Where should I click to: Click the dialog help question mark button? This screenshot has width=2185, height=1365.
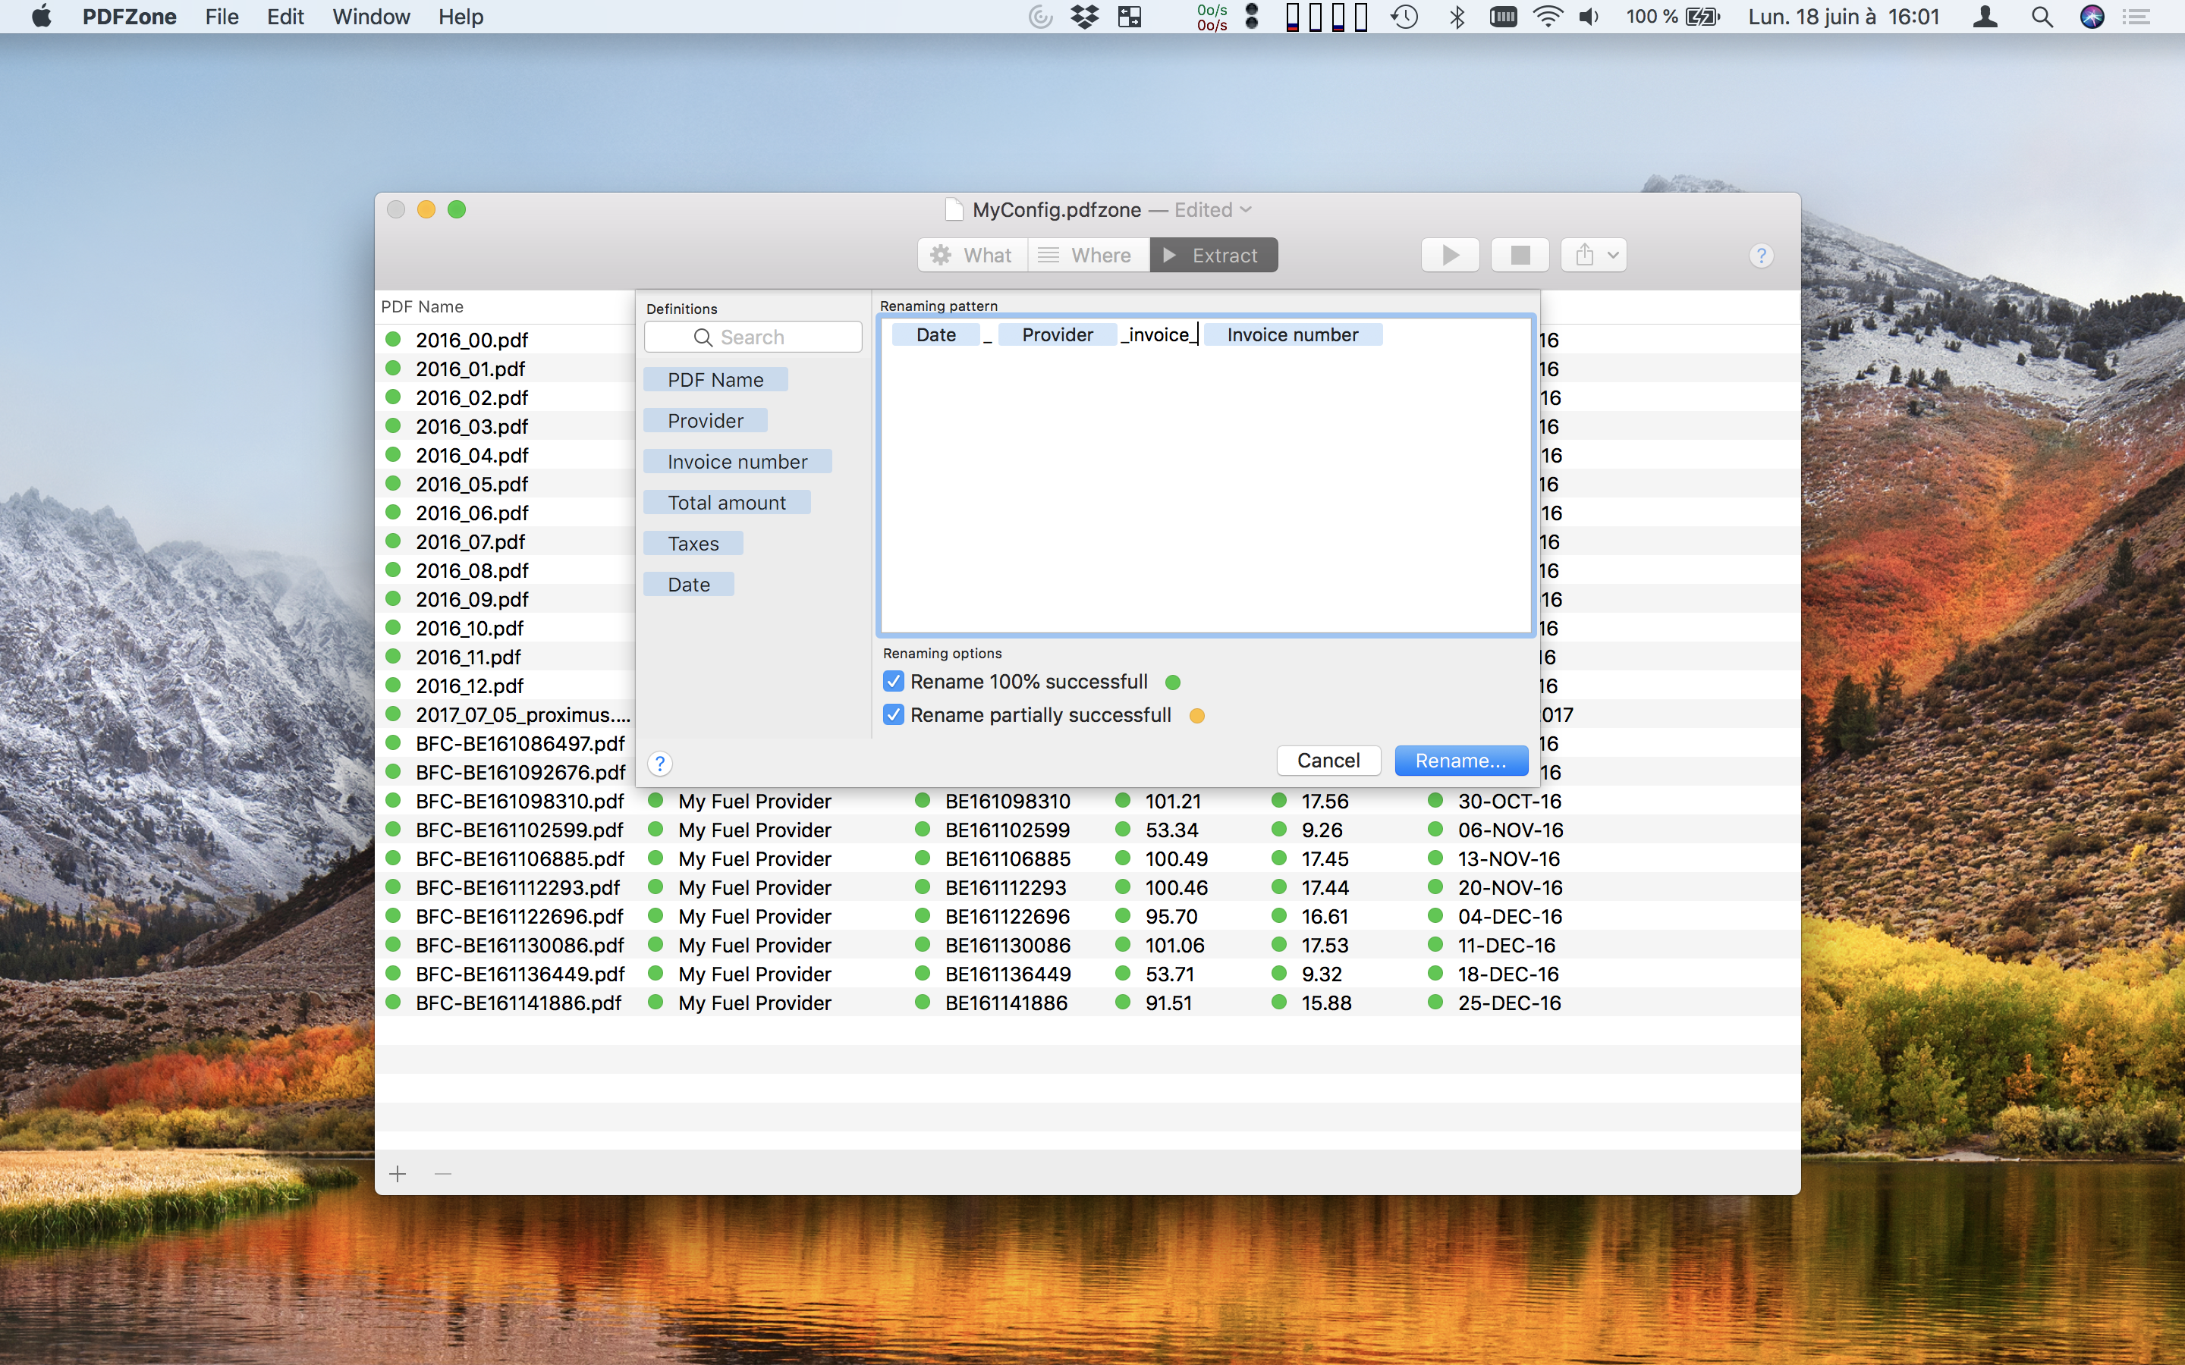tap(660, 764)
